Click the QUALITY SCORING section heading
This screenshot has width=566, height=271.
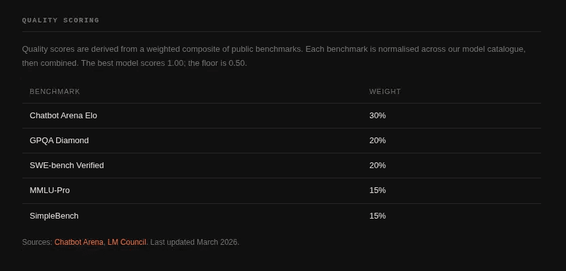pyautogui.click(x=61, y=20)
